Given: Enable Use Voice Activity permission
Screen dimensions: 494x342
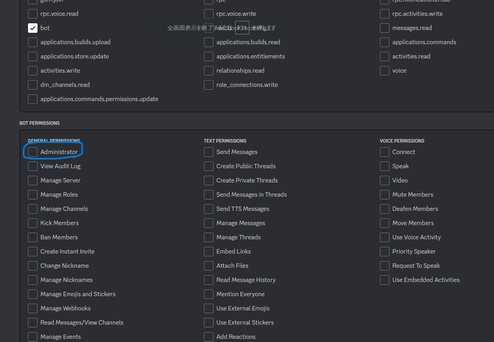Looking at the screenshot, I should tap(385, 237).
